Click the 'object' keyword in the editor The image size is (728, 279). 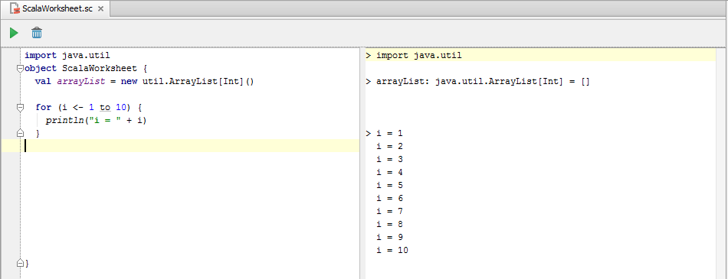point(41,69)
